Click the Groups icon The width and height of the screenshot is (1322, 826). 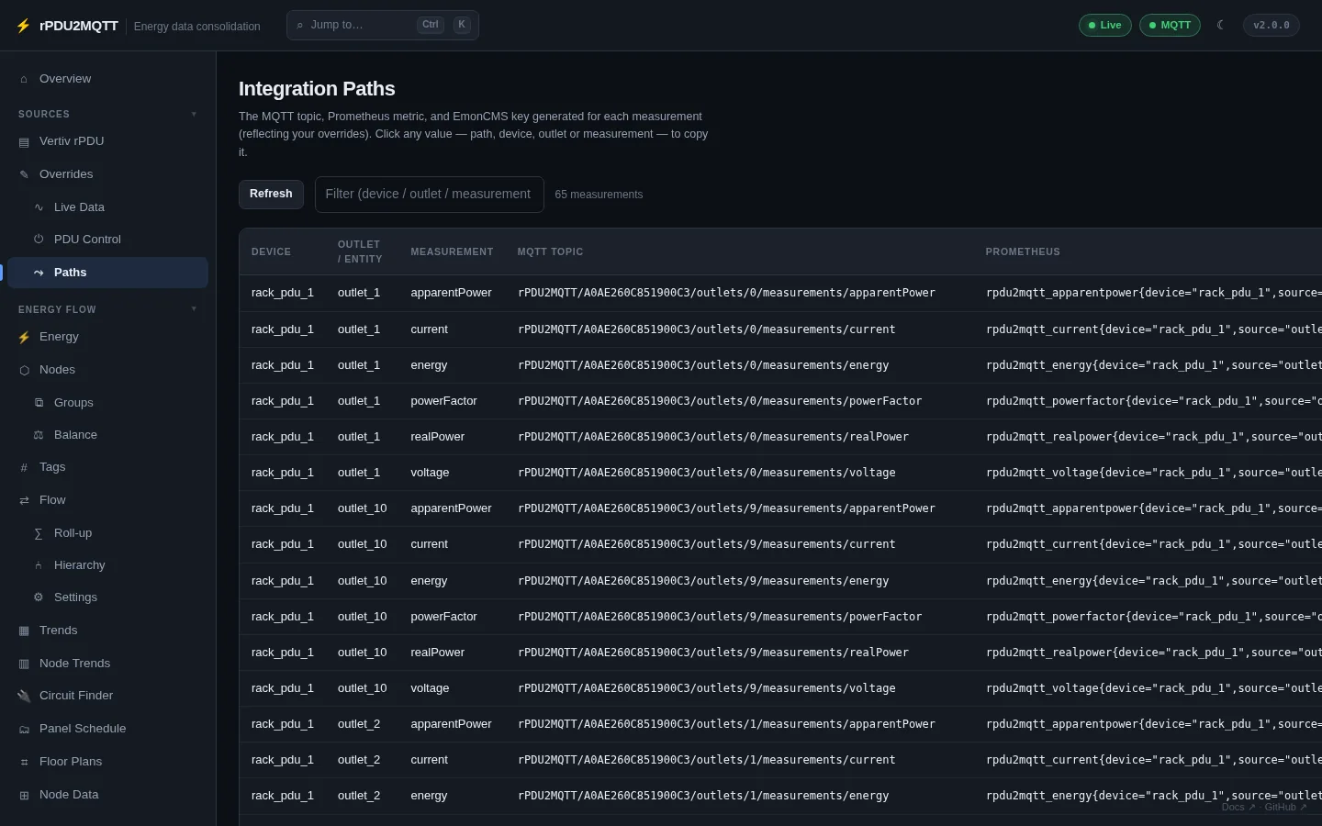click(39, 403)
